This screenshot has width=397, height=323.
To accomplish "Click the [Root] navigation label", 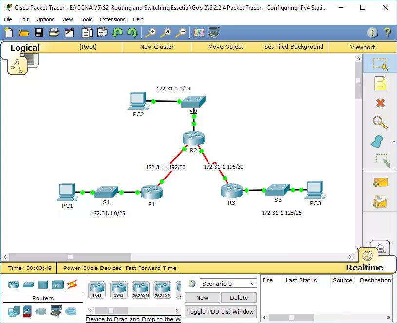I will pos(88,47).
